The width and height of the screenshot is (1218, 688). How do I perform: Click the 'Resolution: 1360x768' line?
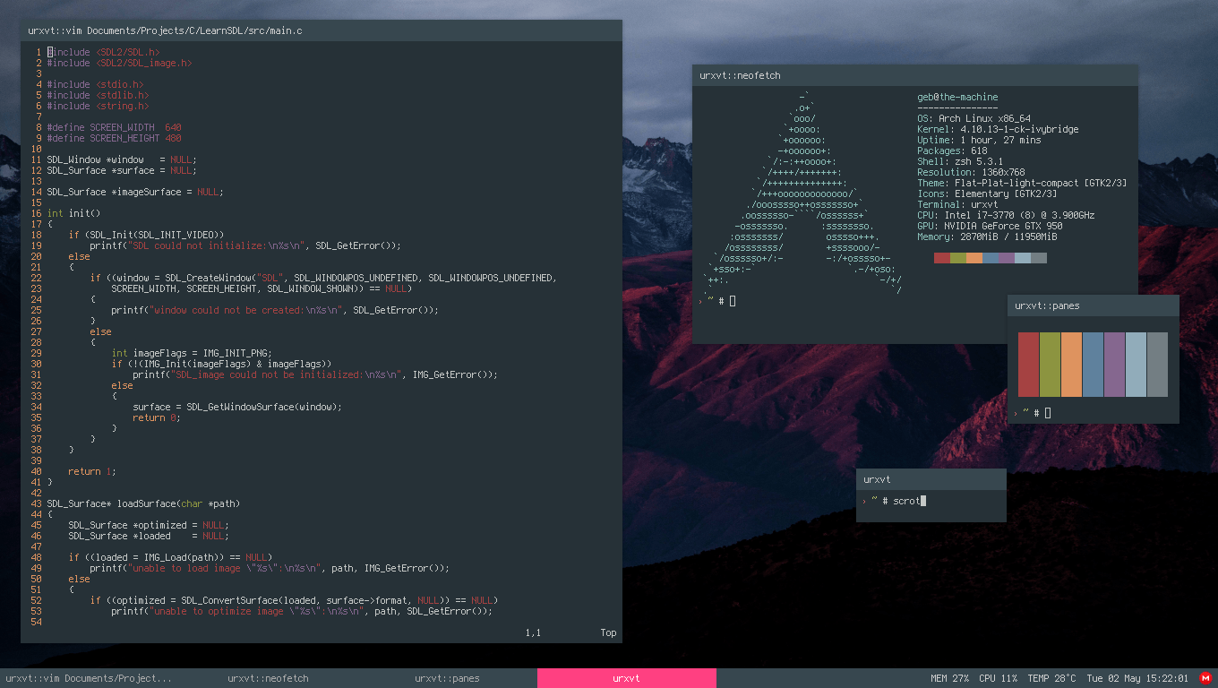pyautogui.click(x=971, y=172)
